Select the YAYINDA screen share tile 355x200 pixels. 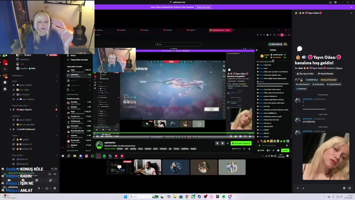click(x=119, y=167)
